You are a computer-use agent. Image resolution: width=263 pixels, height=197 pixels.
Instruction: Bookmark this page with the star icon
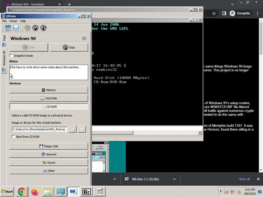[x=214, y=13]
